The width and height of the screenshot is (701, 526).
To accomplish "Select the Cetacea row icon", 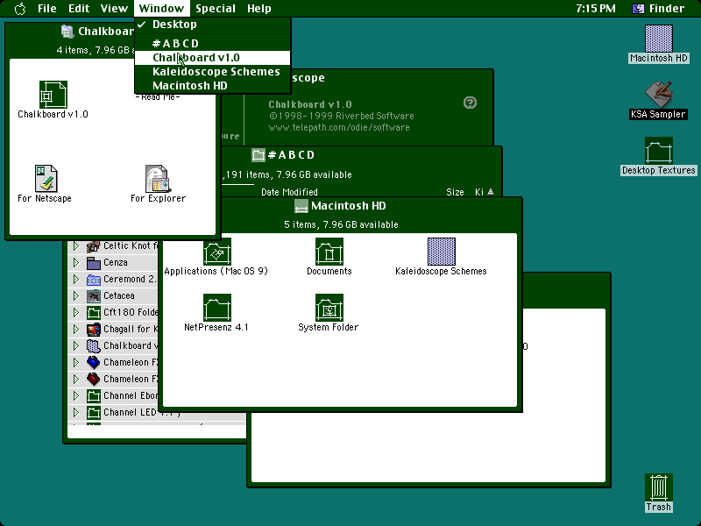I will pyautogui.click(x=94, y=296).
